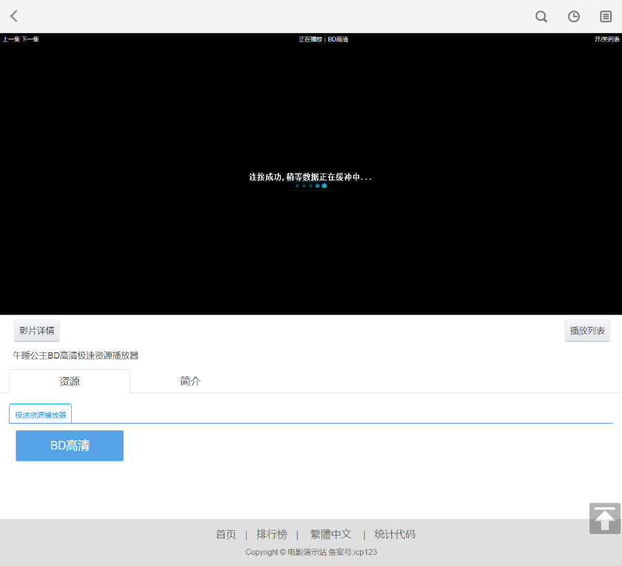The width and height of the screenshot is (622, 566).
Task: Open 排行榜 footer link
Action: (x=272, y=534)
